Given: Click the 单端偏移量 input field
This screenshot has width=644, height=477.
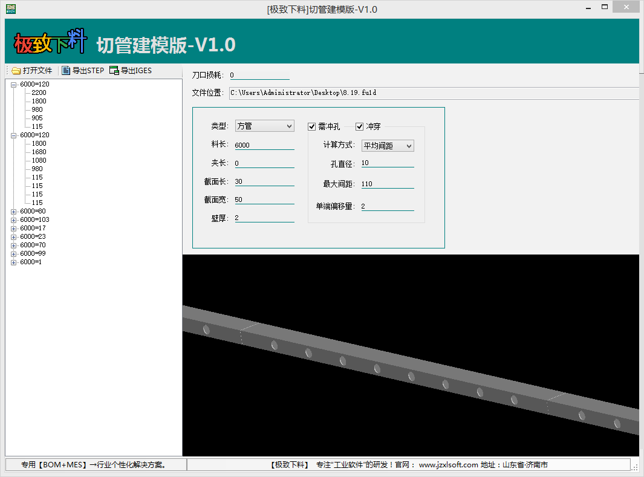Looking at the screenshot, I should [x=388, y=206].
